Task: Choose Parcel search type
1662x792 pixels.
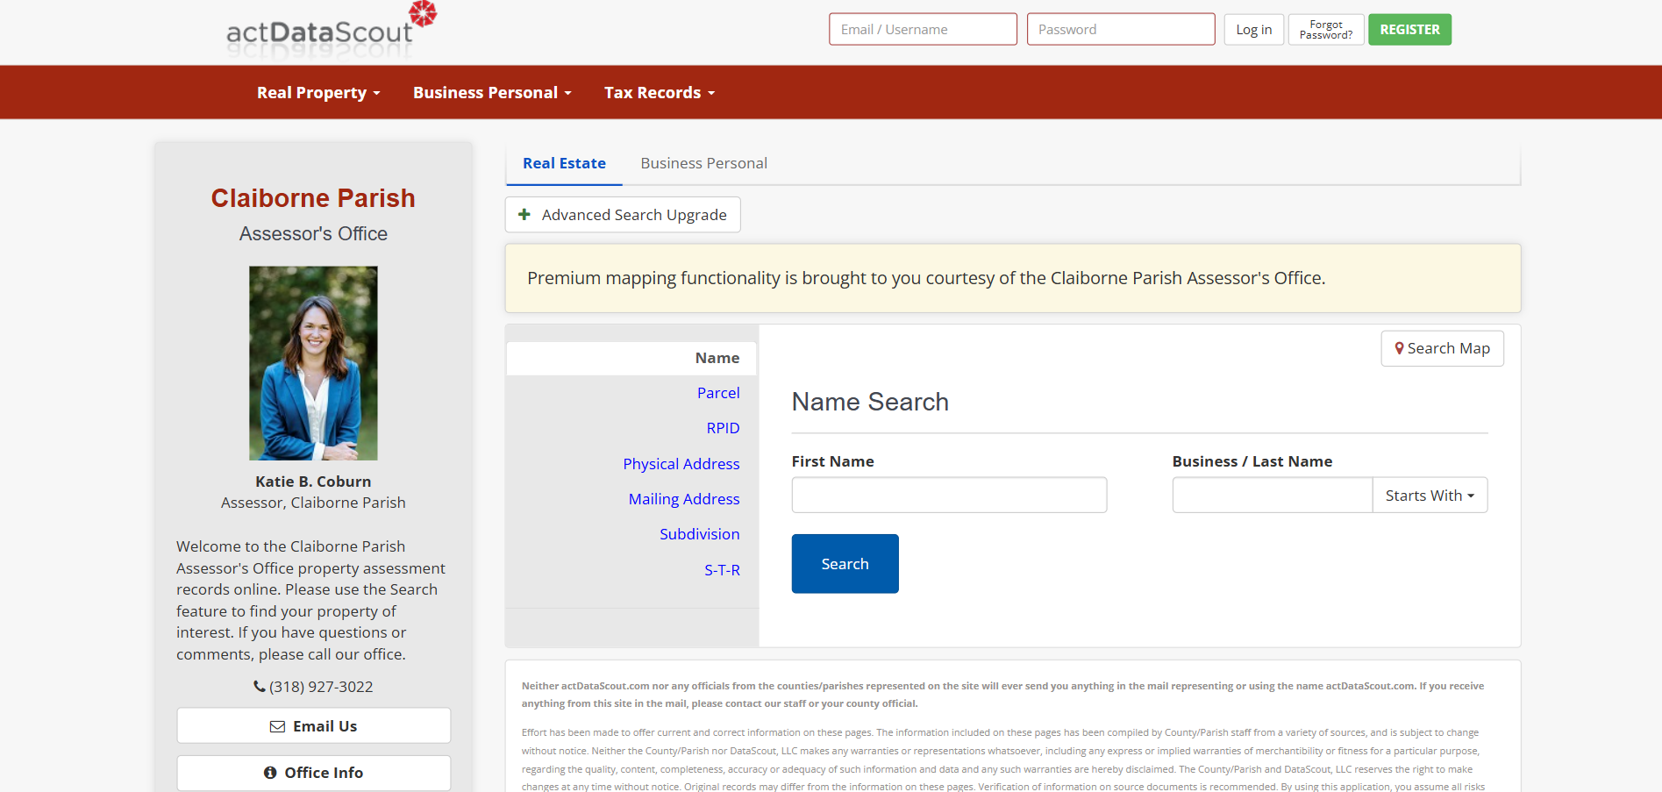Action: coord(717,393)
